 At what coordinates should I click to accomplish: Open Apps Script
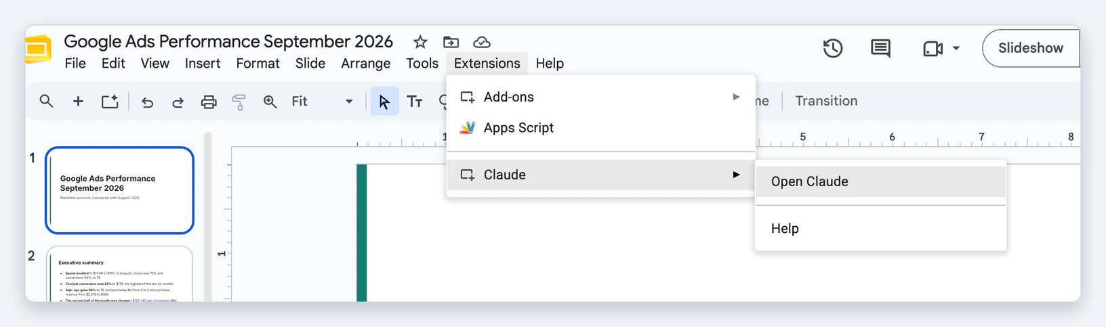(601, 128)
